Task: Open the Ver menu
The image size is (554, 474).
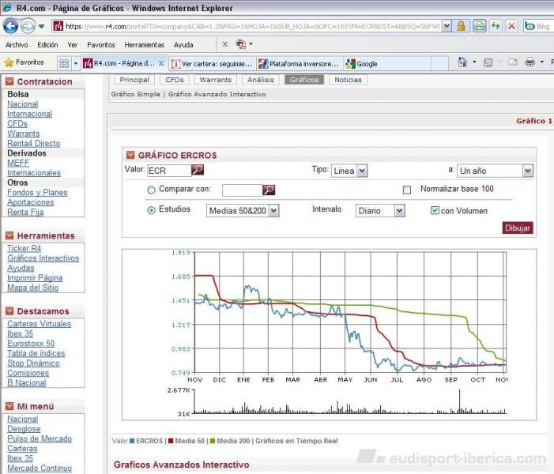Action: [x=73, y=45]
